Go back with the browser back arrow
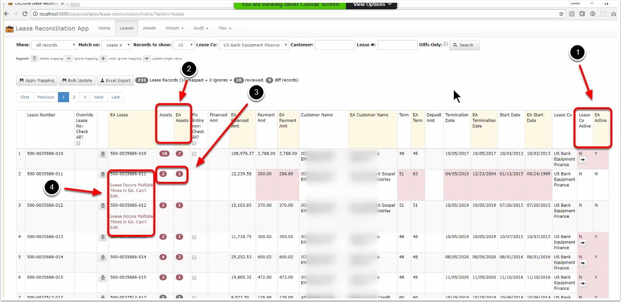Screen dimensions: 621x302 (7, 14)
